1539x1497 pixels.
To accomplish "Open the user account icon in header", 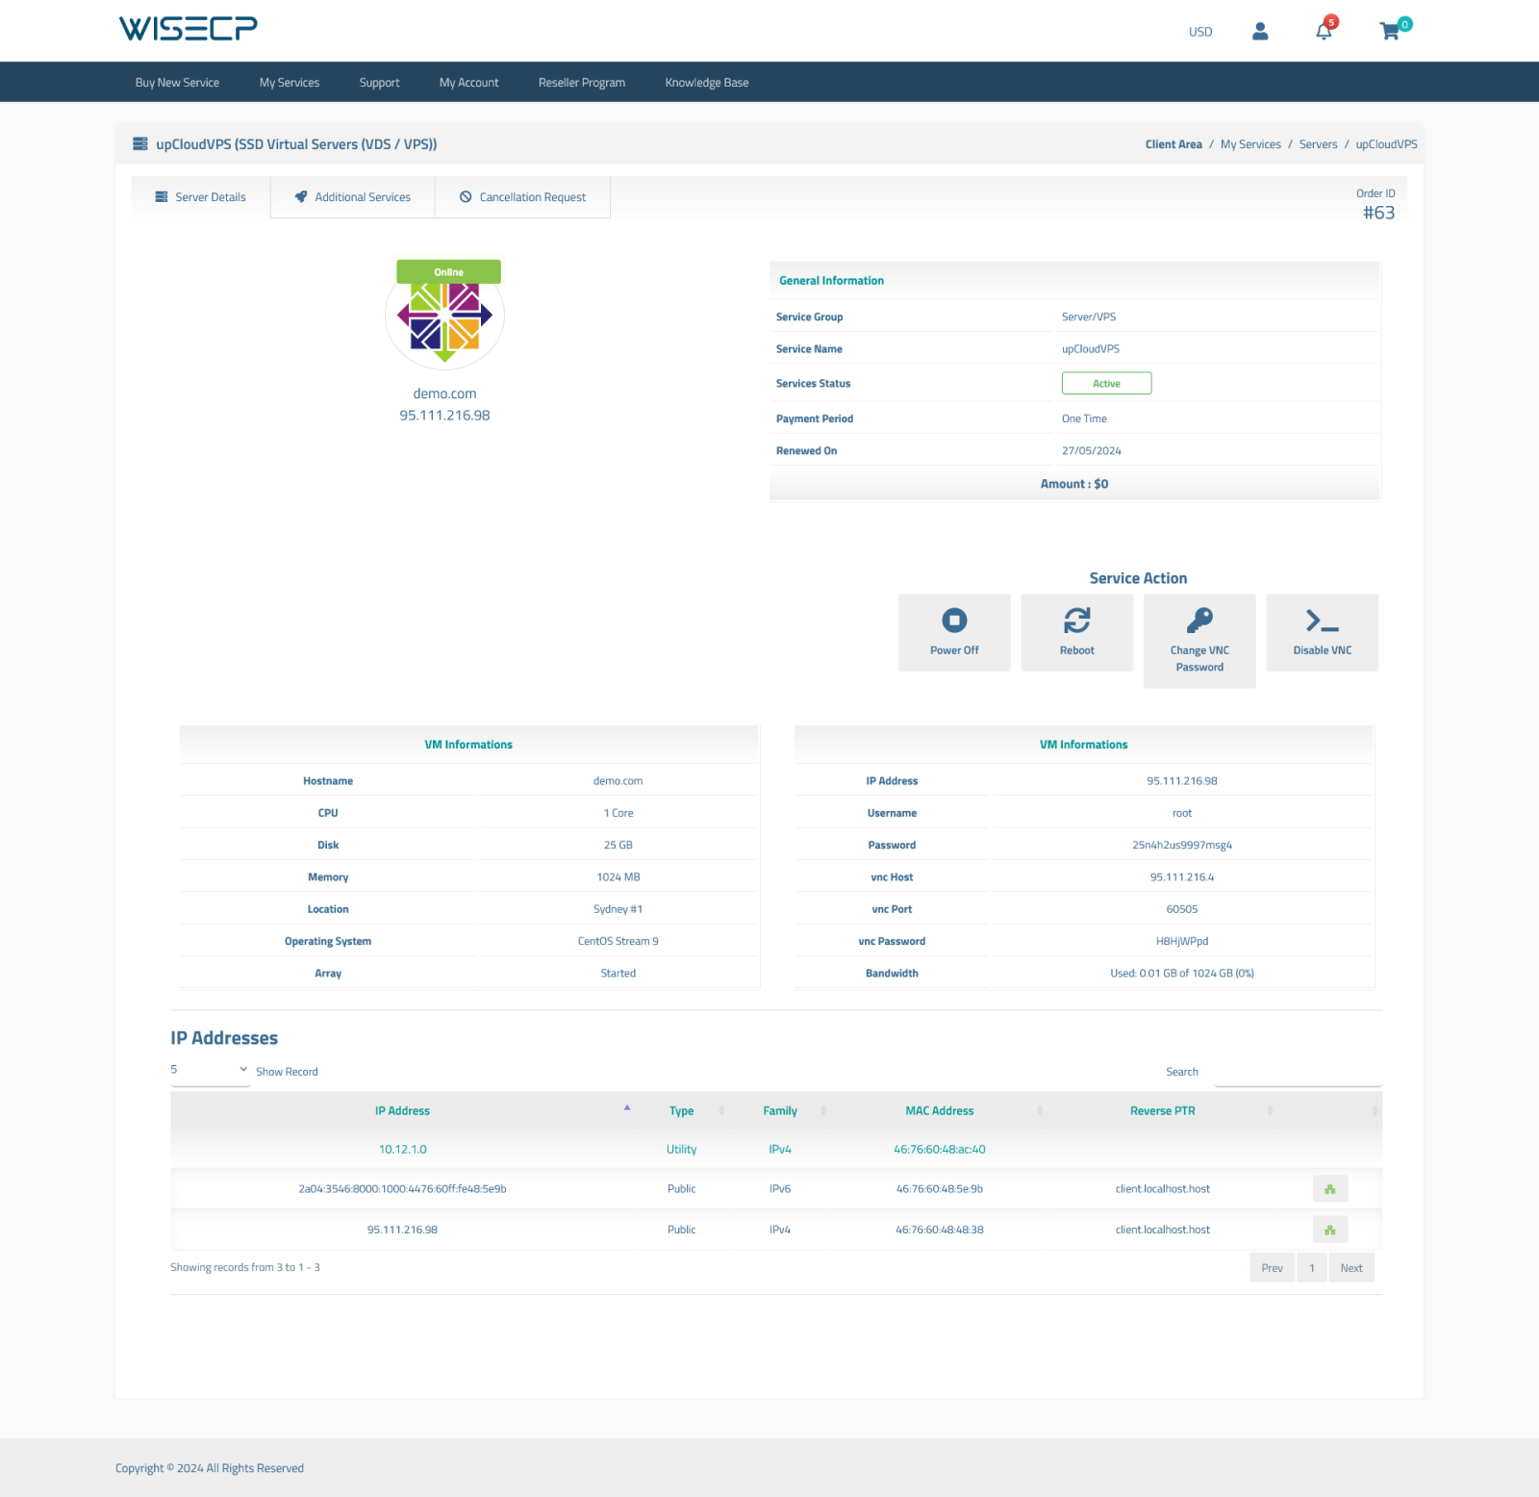I will [1260, 32].
